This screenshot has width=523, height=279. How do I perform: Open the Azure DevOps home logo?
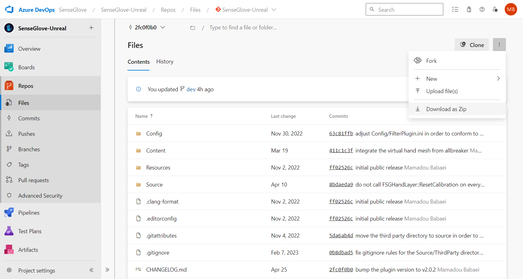pyautogui.click(x=9, y=9)
